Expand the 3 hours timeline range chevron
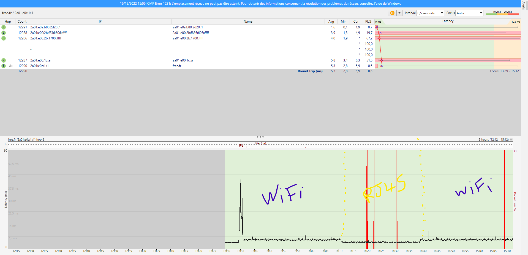The image size is (528, 255). pos(511,139)
